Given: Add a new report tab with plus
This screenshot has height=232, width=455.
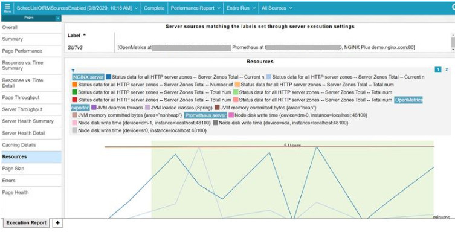Looking at the screenshot, I should (x=57, y=223).
